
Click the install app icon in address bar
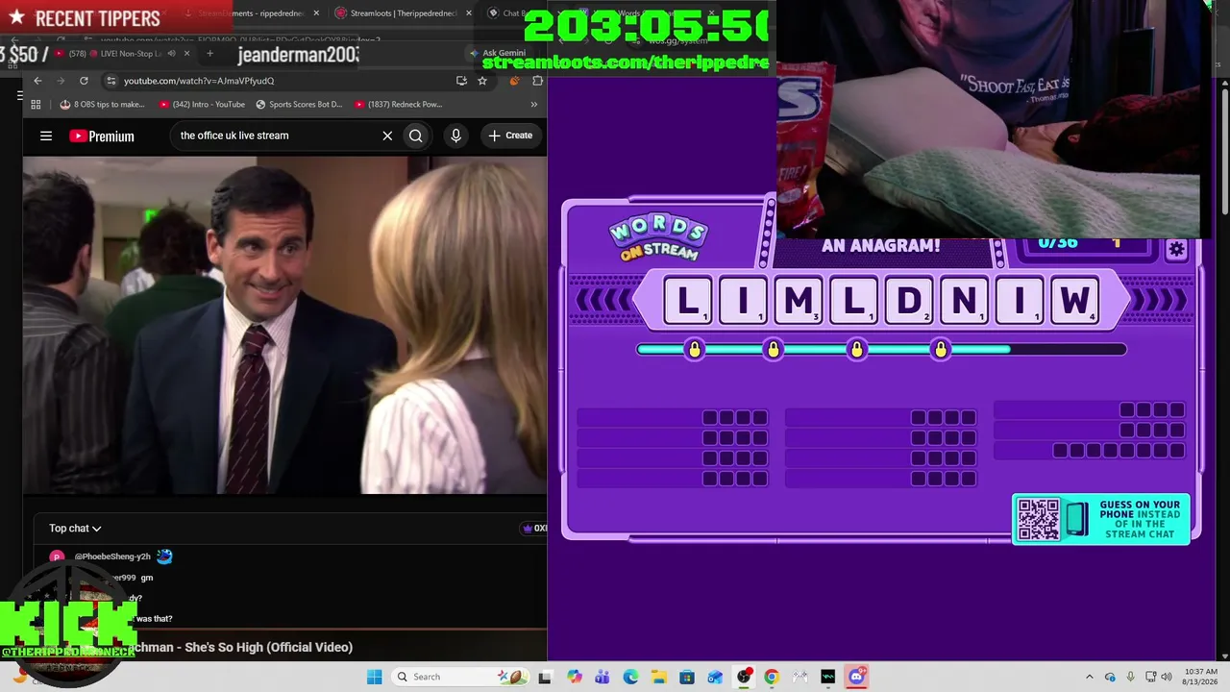[462, 81]
